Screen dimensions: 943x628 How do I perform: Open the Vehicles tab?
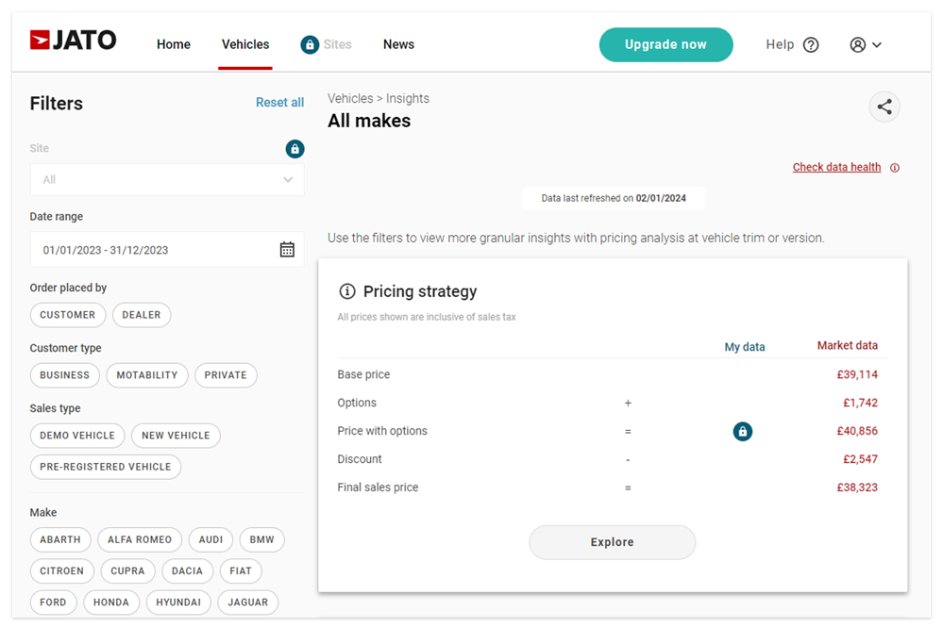click(x=245, y=44)
